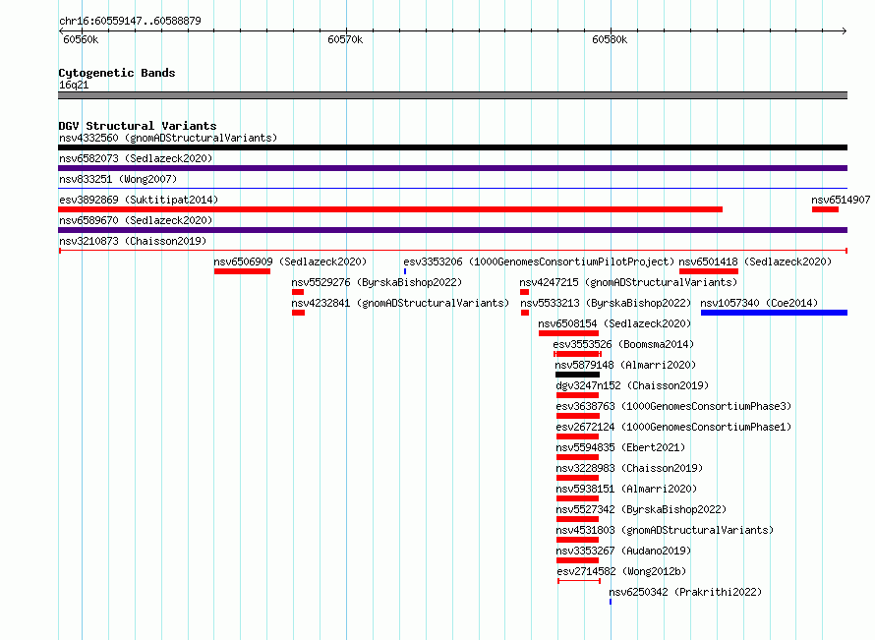
Task: Open esv2672124 1000GenomesConsortiumPhase1 label
Action: (673, 427)
